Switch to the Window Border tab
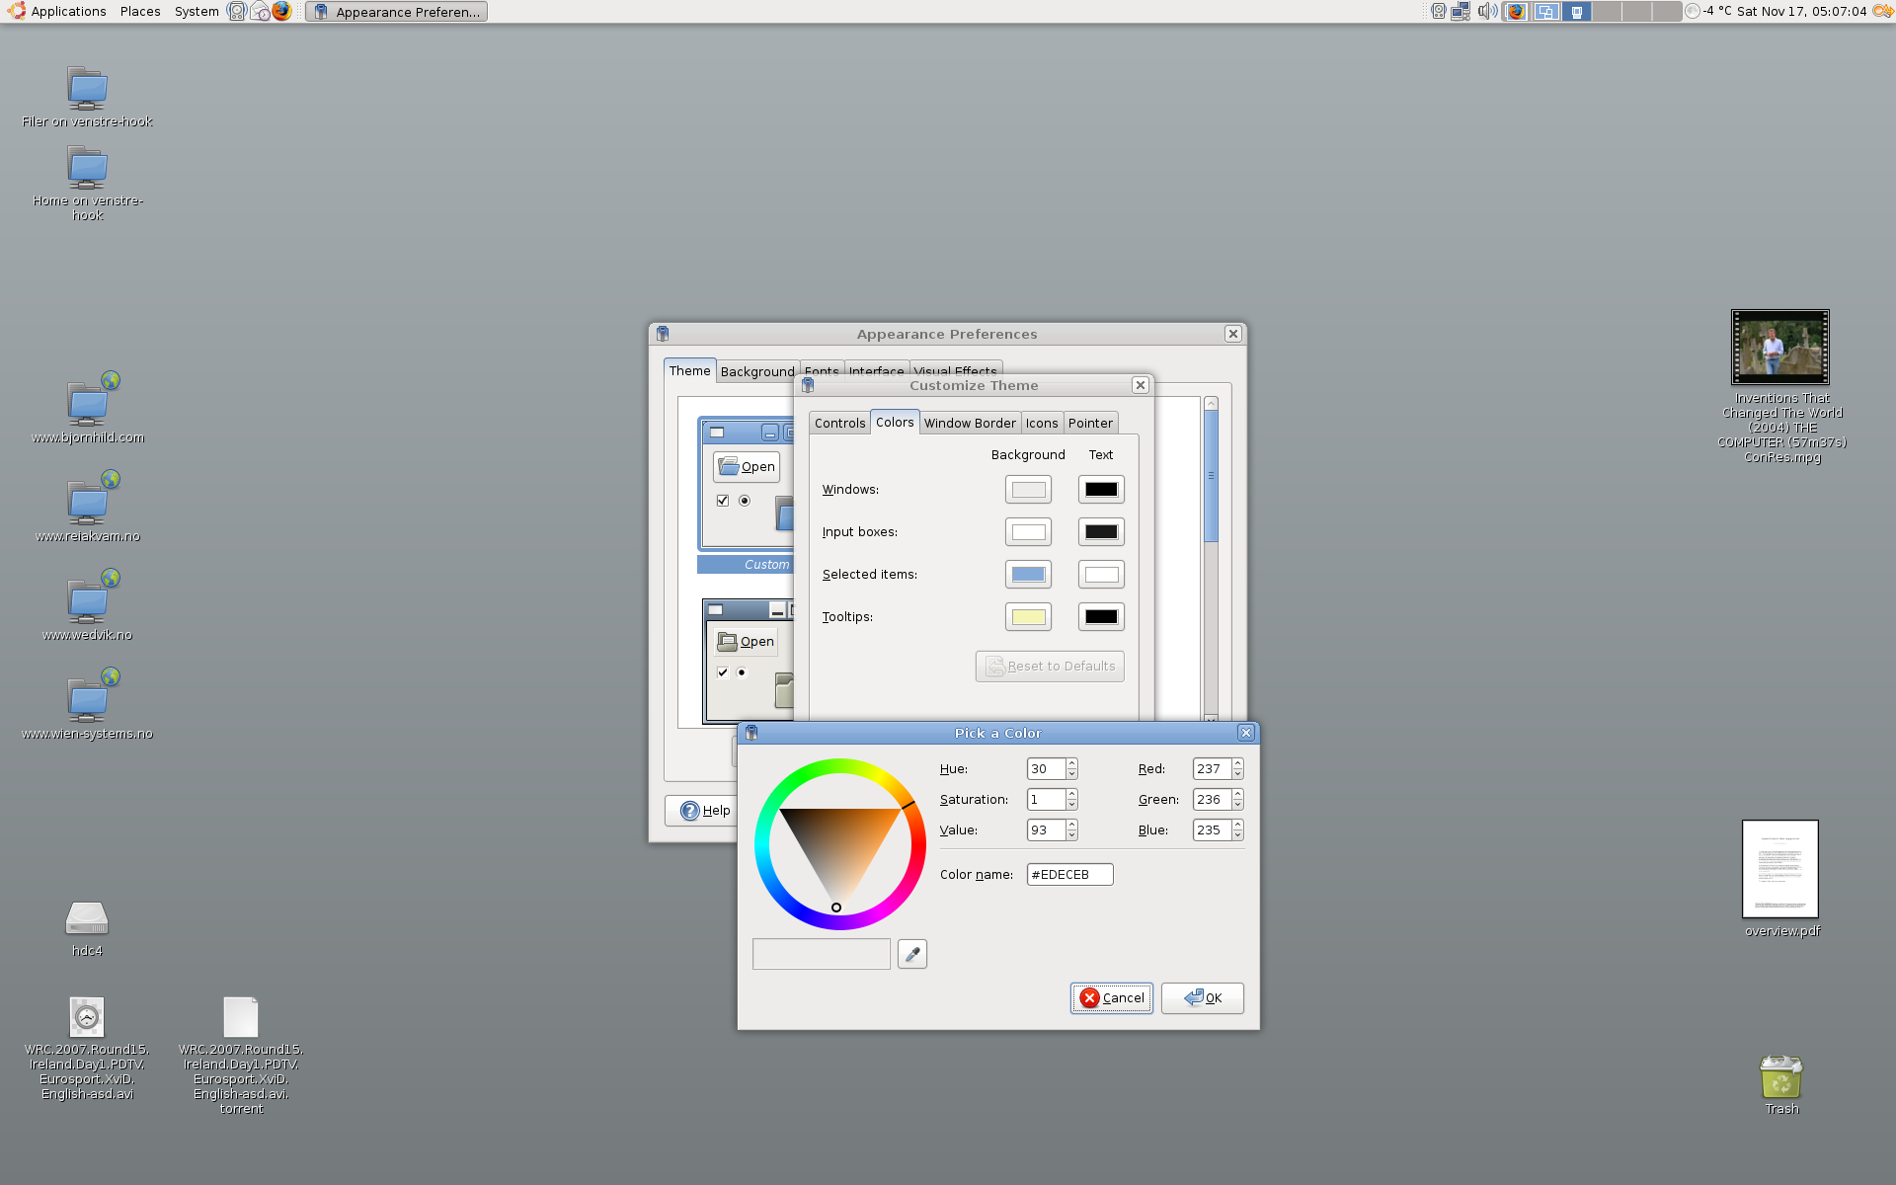Image resolution: width=1896 pixels, height=1185 pixels. 969,423
